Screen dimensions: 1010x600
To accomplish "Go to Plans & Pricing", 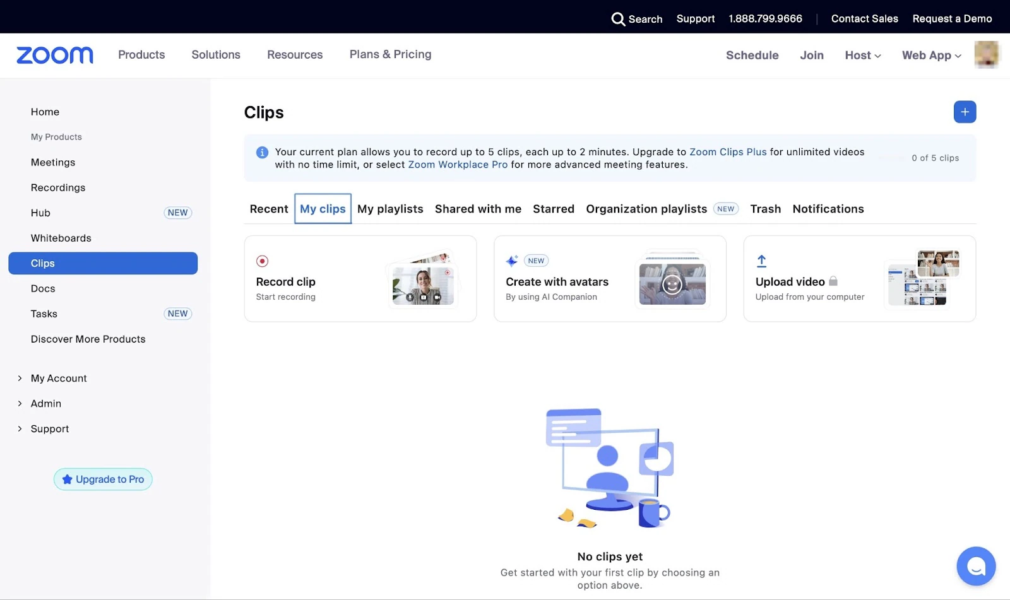I will tap(391, 54).
